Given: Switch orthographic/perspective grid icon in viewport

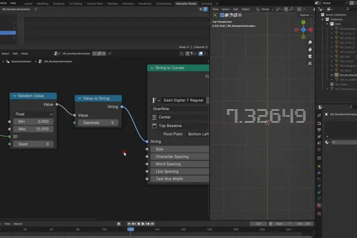Looking at the screenshot, I should (309, 63).
